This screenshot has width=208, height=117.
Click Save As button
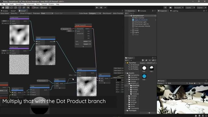14,13
